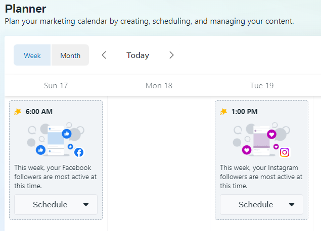Open Schedule dropdown arrow on Sunday card

(x=85, y=205)
